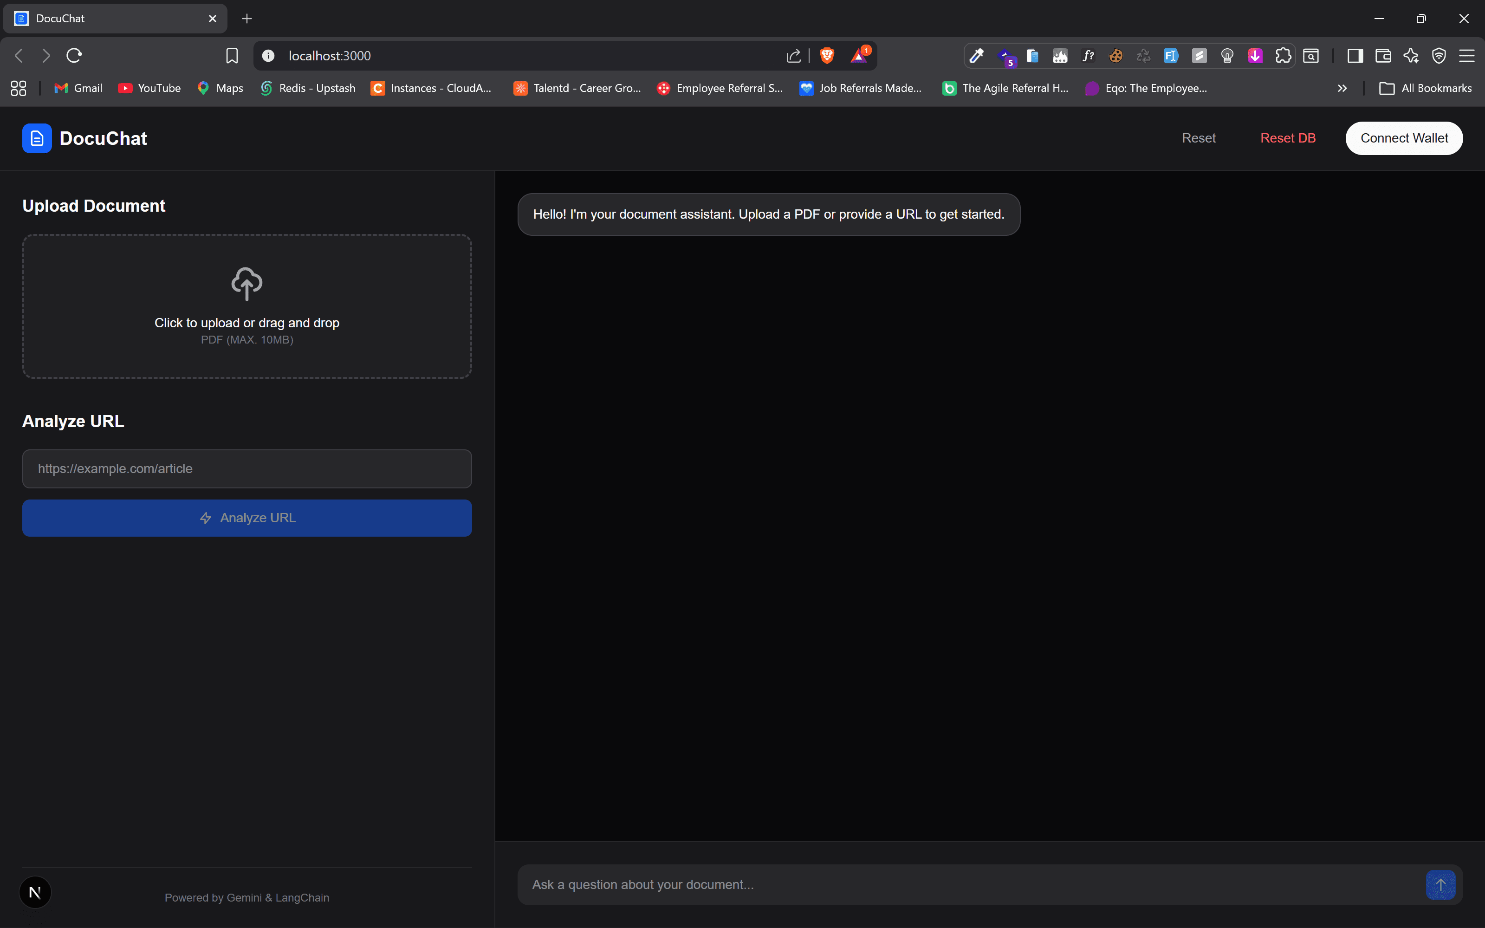Click the share page icon
1485x928 pixels.
coord(793,56)
